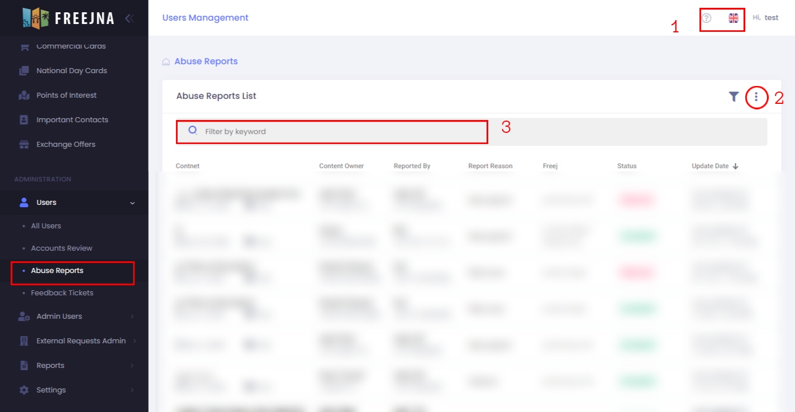This screenshot has height=412, width=795.
Task: Click the Abuse Reports breadcrumb link
Action: point(206,61)
